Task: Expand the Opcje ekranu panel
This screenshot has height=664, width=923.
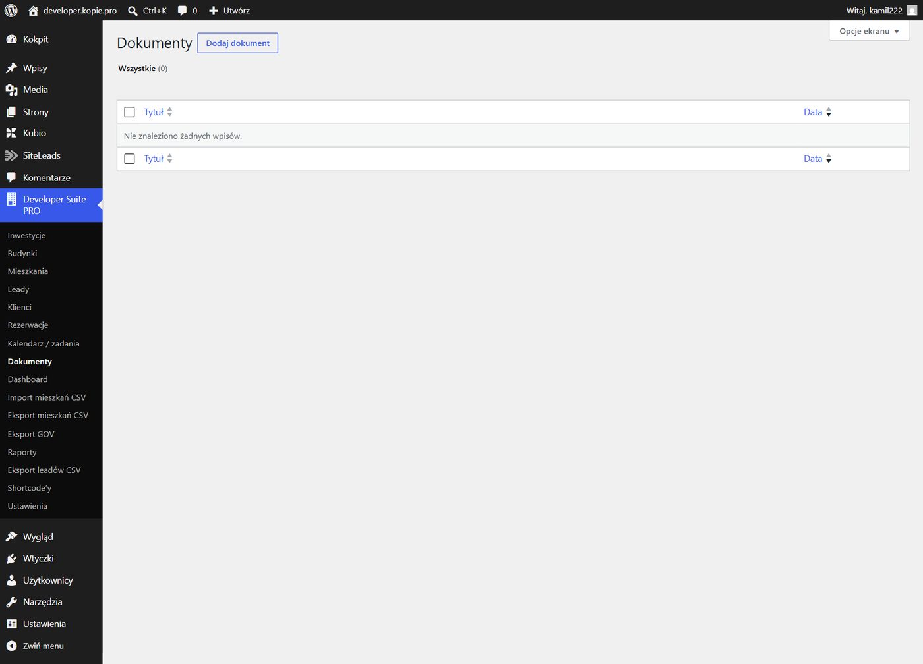Action: click(x=869, y=31)
